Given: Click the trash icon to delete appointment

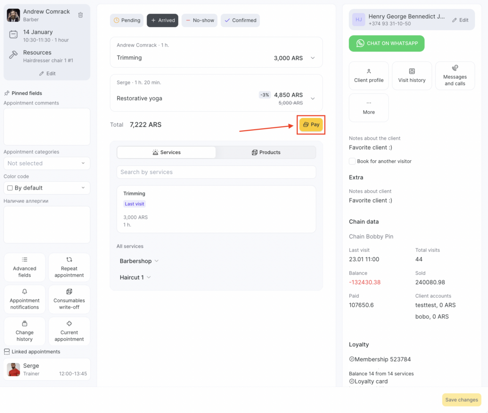Looking at the screenshot, I should (x=81, y=15).
